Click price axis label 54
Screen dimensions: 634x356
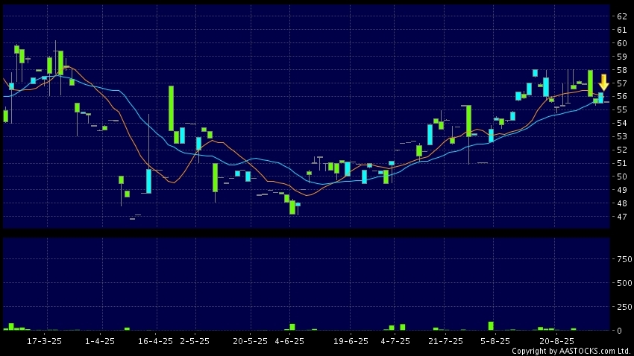pos(622,123)
